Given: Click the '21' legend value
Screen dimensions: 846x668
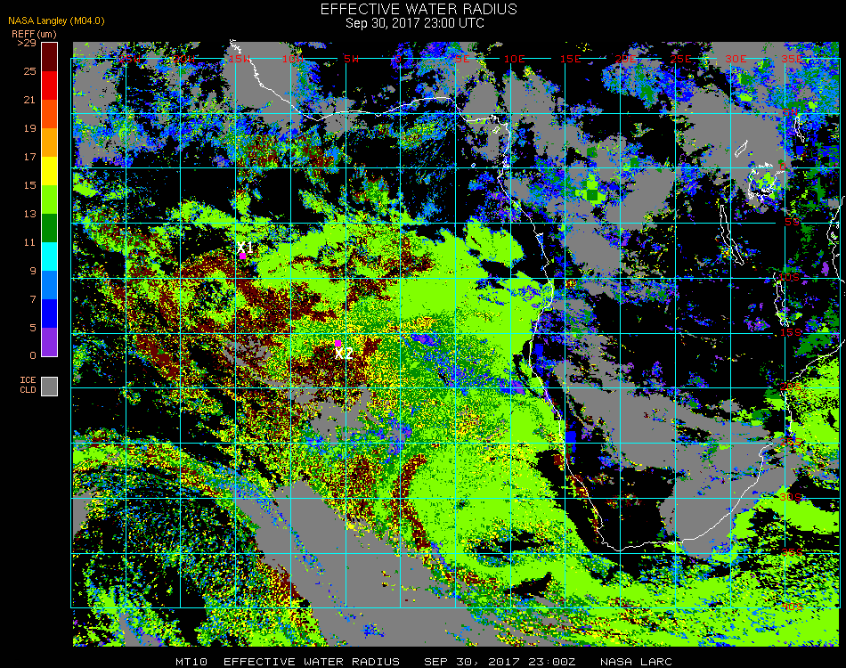Looking at the screenshot, I should (x=29, y=100).
